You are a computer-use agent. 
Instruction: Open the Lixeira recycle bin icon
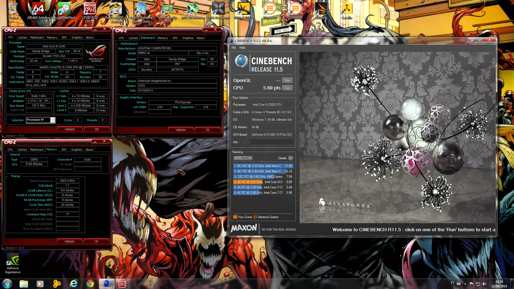pos(13,11)
